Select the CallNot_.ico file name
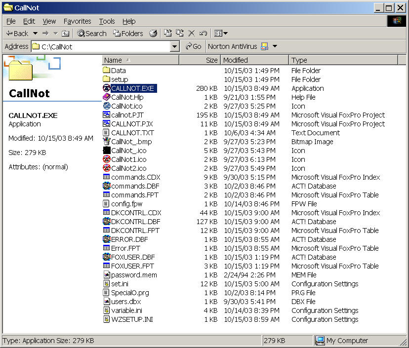Screen dimensions: 409x348 (x=129, y=151)
